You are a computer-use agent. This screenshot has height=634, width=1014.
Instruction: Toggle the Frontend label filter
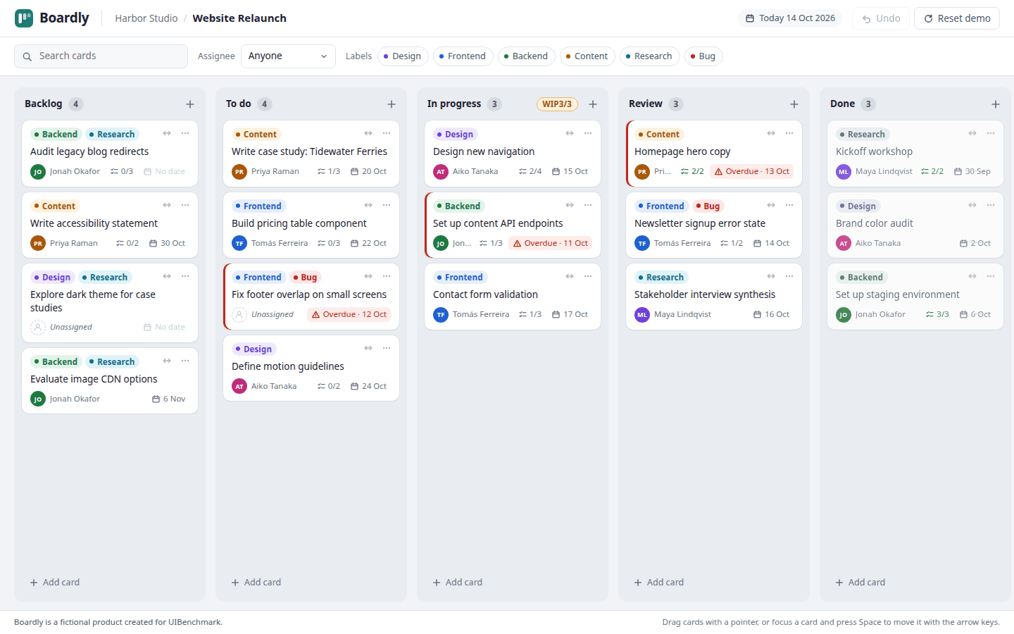coord(463,56)
